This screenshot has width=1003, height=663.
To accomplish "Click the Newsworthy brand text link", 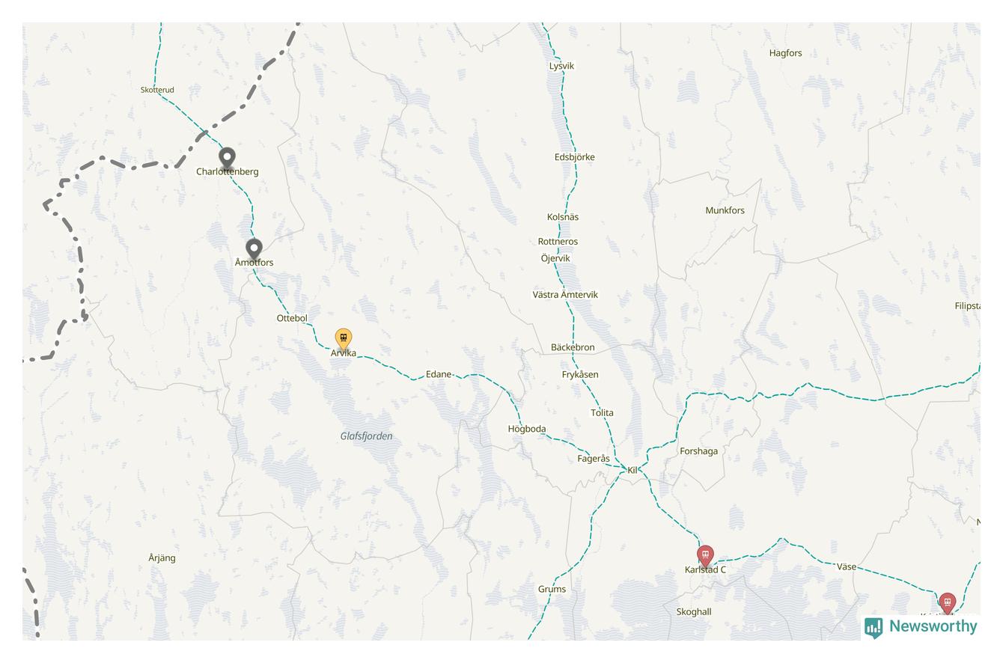I will tap(933, 626).
